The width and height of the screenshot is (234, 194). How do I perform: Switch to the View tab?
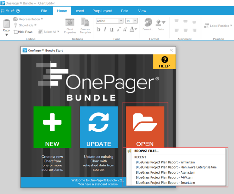click(142, 11)
